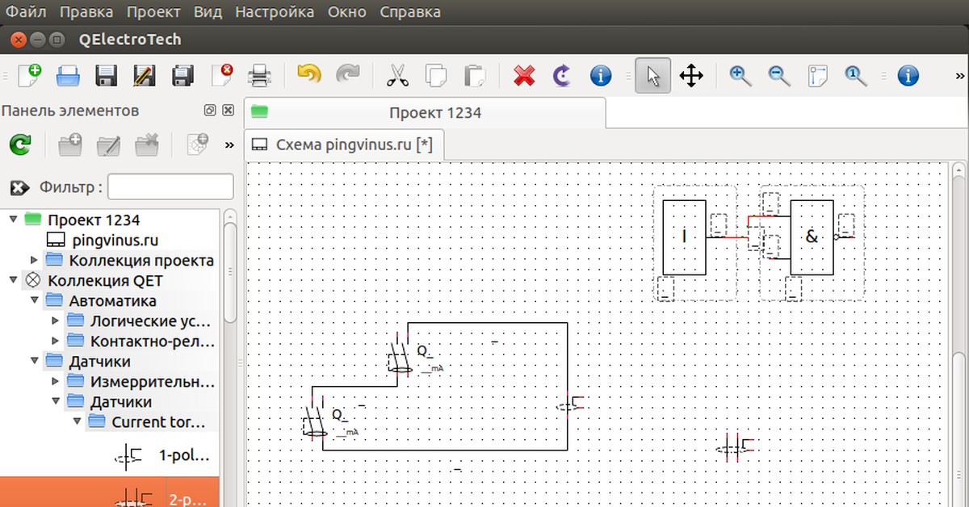
Task: Click the grey Redo arrow icon
Action: click(348, 75)
